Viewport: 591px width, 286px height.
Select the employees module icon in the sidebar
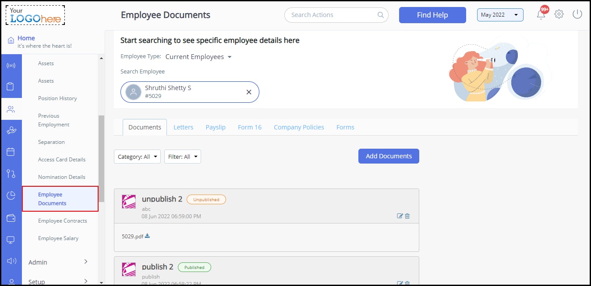(x=11, y=109)
